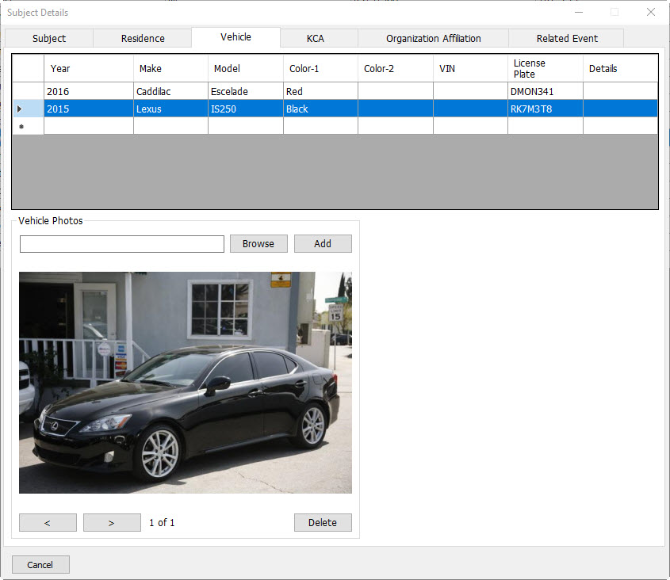Open the Organization Affiliation tab
The height and width of the screenshot is (580, 670).
(433, 38)
